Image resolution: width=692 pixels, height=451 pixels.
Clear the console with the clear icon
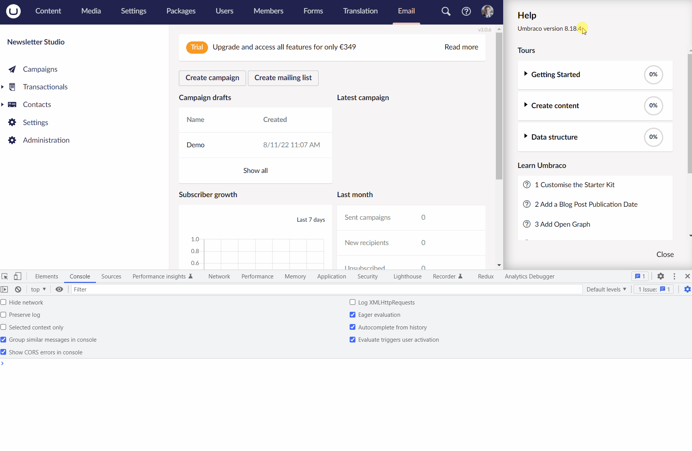18,290
